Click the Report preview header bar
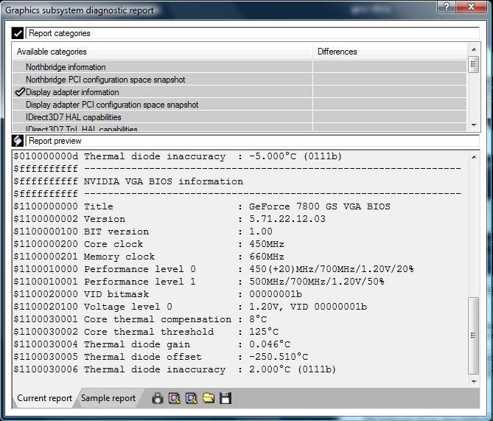The height and width of the screenshot is (421, 493). click(x=253, y=141)
